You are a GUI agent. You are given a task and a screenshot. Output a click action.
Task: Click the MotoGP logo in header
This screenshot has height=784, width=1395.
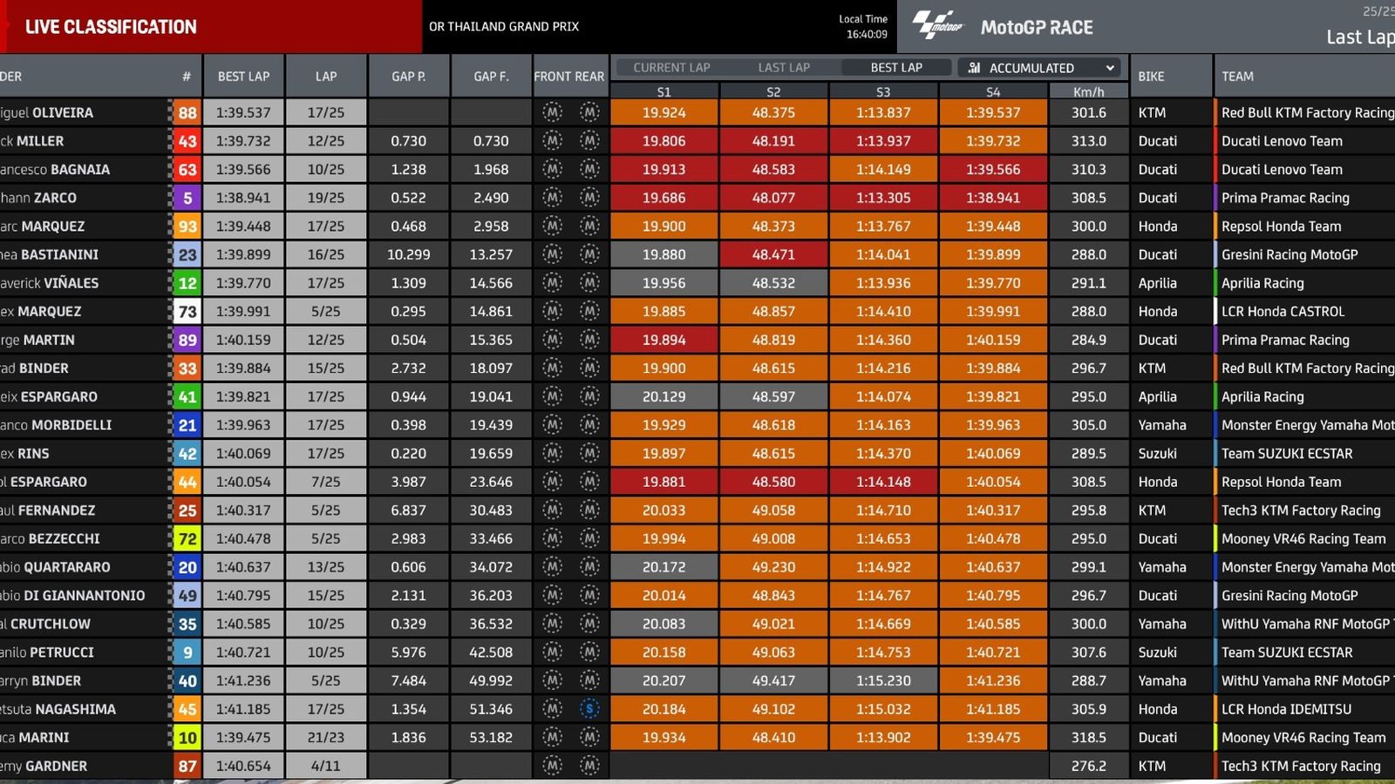[x=938, y=26]
